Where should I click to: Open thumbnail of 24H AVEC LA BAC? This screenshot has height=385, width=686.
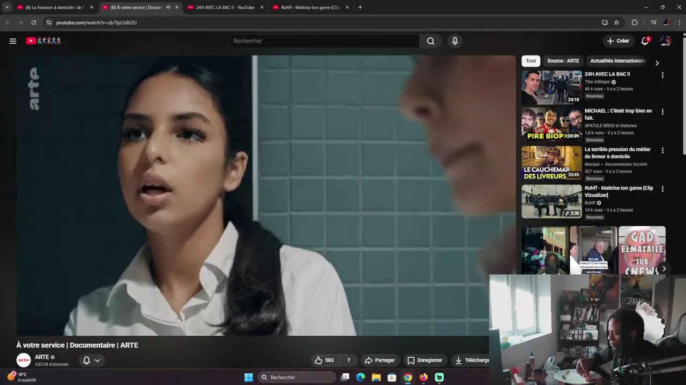click(551, 87)
